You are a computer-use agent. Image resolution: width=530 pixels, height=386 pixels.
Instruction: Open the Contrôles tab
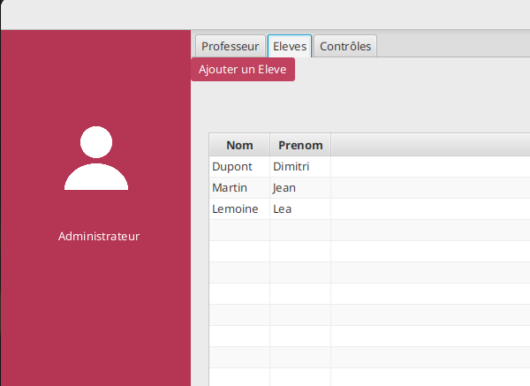point(345,46)
